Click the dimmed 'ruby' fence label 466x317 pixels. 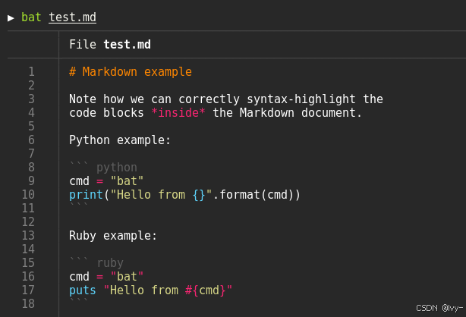[110, 263]
